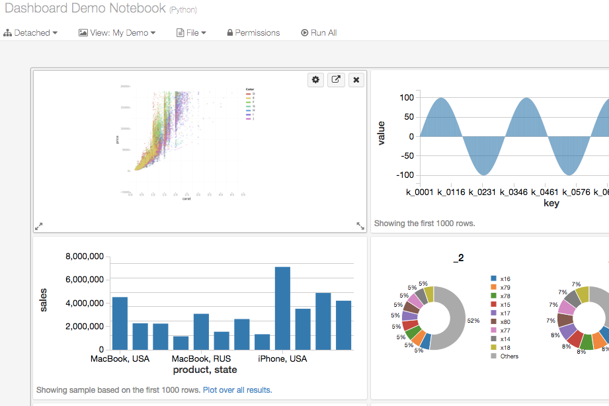Image resolution: width=609 pixels, height=406 pixels.
Task: Click the 8,000,000 y-axis label
Action: pyautogui.click(x=85, y=257)
